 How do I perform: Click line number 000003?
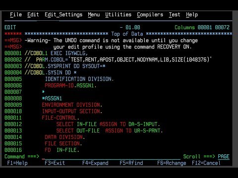click(13, 66)
